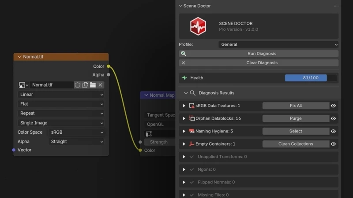This screenshot has height=198, width=353.
Task: Click the Strength slider in Normal Map
Action: 160,142
